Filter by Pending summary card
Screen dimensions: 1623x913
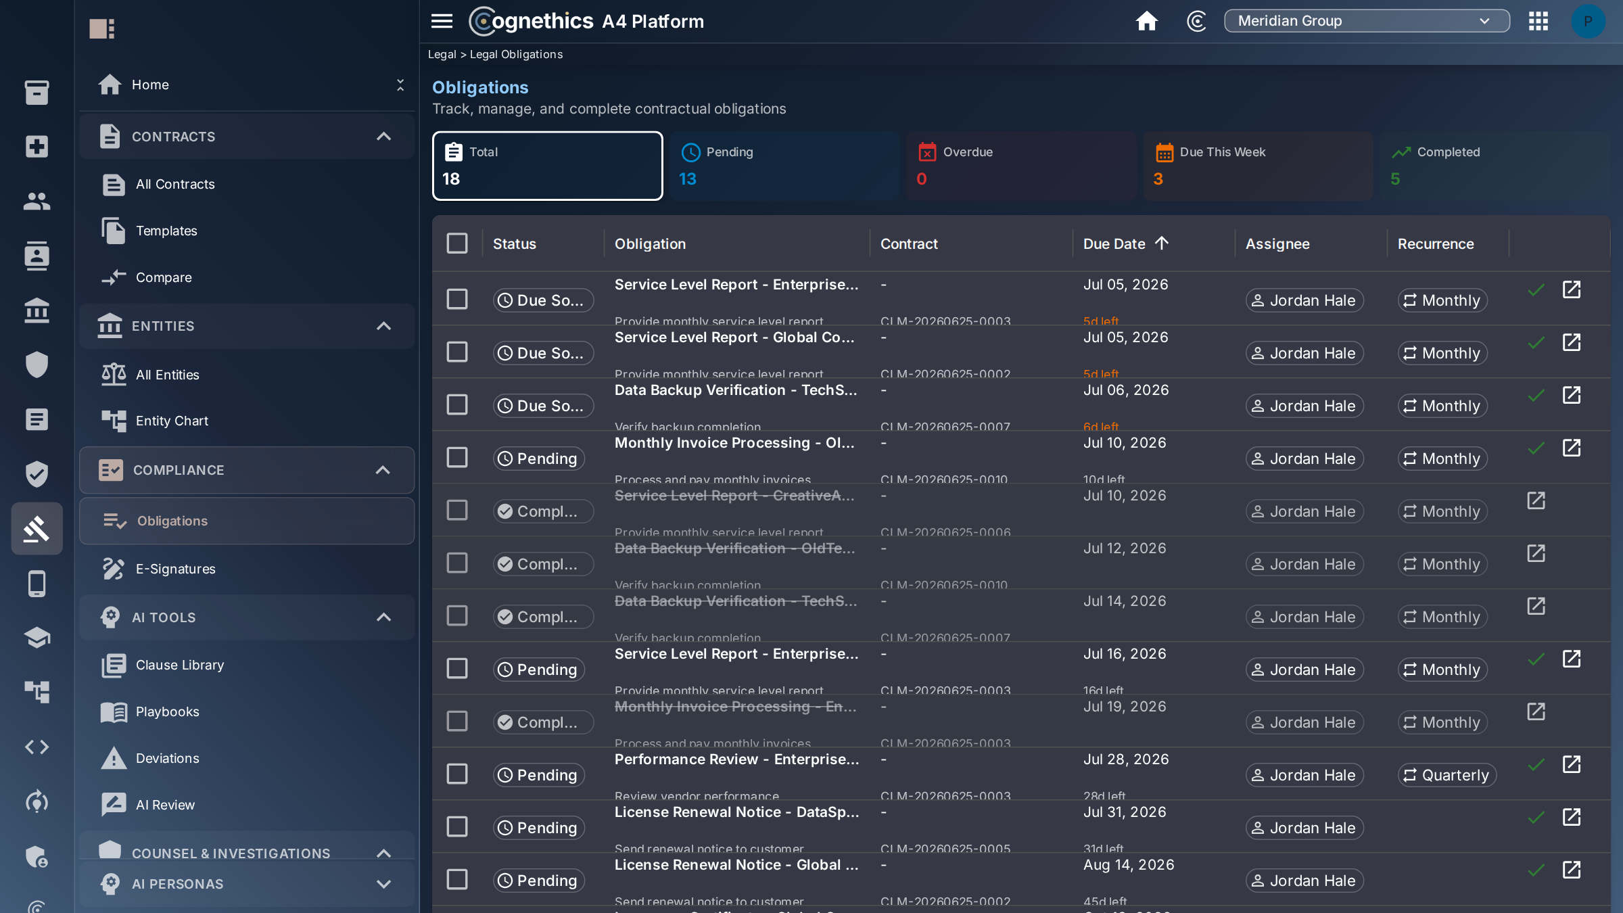pyautogui.click(x=784, y=166)
